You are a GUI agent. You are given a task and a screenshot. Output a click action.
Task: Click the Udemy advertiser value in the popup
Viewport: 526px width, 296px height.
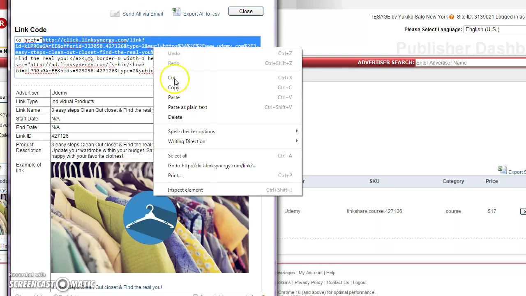tap(59, 93)
